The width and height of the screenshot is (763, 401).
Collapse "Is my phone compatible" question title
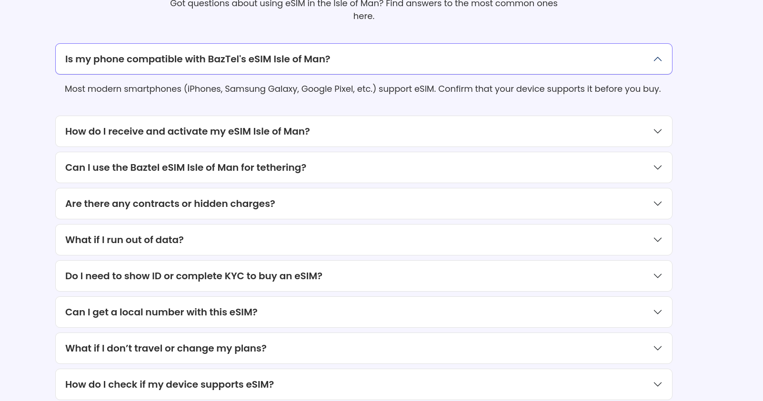[x=197, y=59]
